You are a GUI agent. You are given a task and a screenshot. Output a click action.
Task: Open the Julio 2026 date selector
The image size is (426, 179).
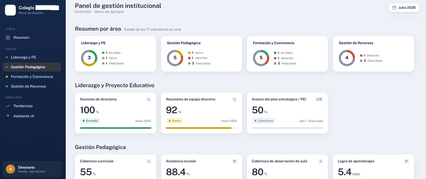[x=404, y=8]
